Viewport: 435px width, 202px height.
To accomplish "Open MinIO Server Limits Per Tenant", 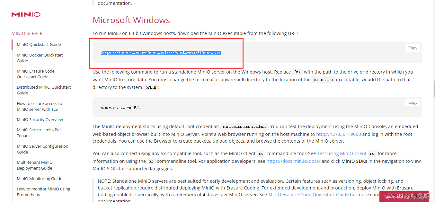I will [39, 133].
